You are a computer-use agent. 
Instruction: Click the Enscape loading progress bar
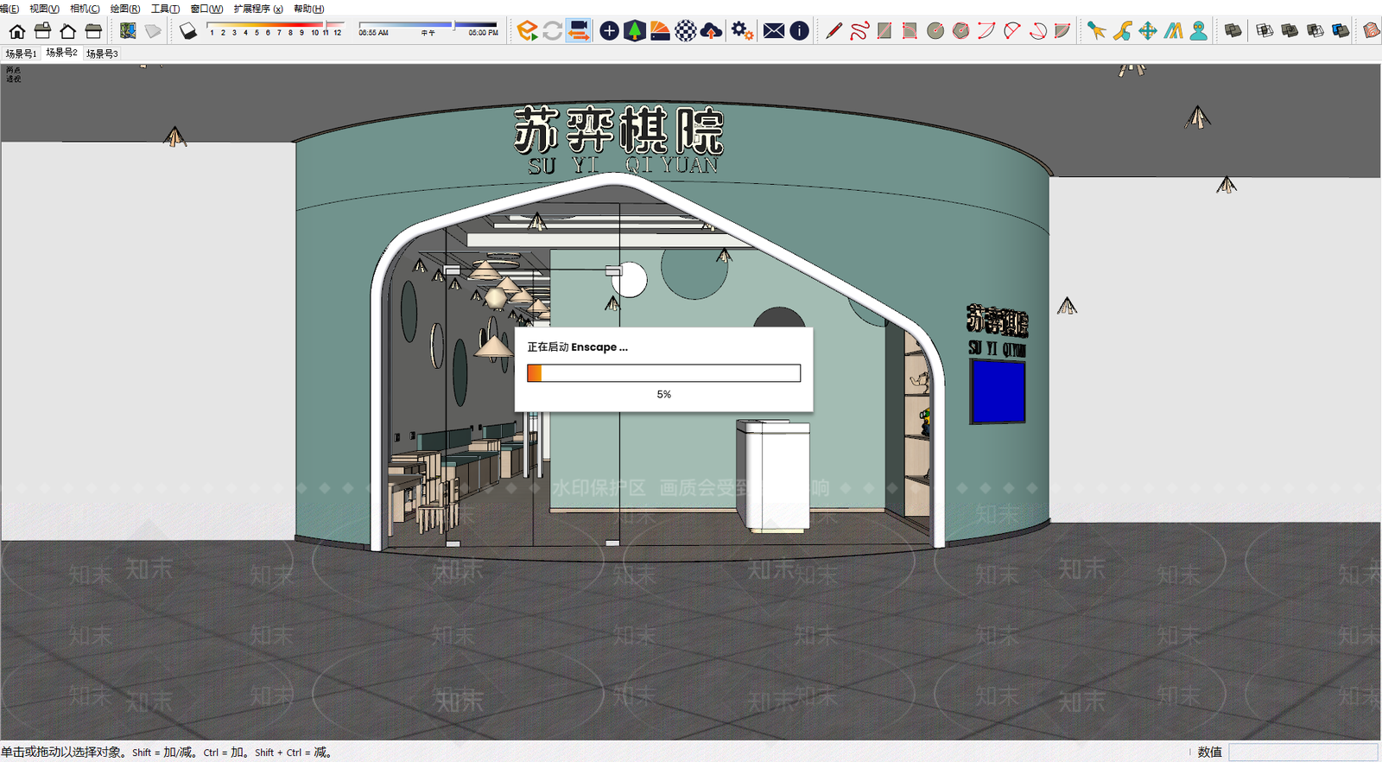pos(663,372)
